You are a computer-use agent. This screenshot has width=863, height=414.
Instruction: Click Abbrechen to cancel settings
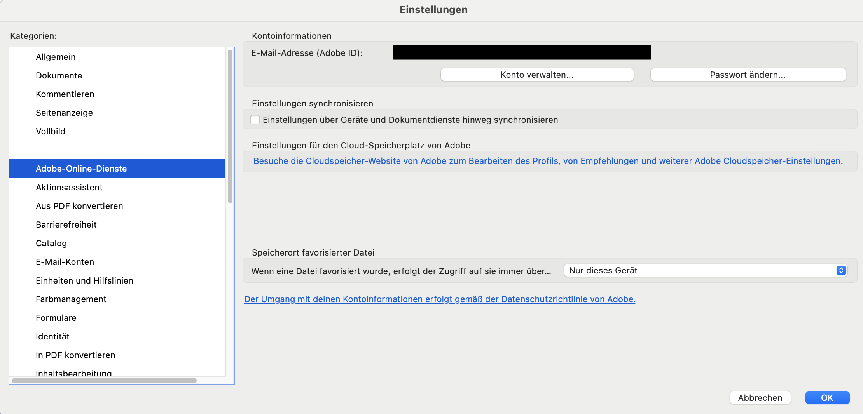coord(760,398)
